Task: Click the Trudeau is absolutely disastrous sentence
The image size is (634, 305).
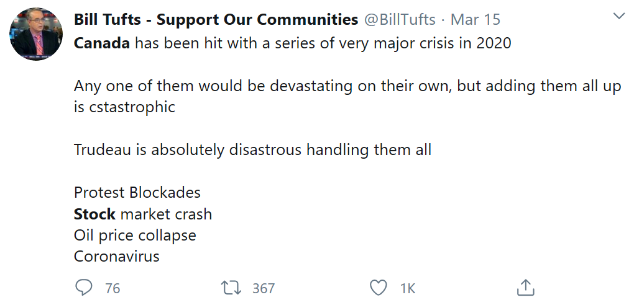Action: [252, 149]
